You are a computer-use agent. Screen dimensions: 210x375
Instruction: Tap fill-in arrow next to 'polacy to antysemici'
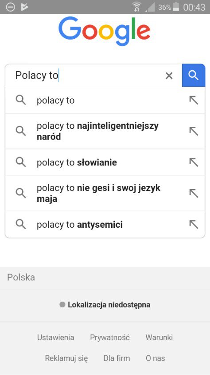(194, 224)
